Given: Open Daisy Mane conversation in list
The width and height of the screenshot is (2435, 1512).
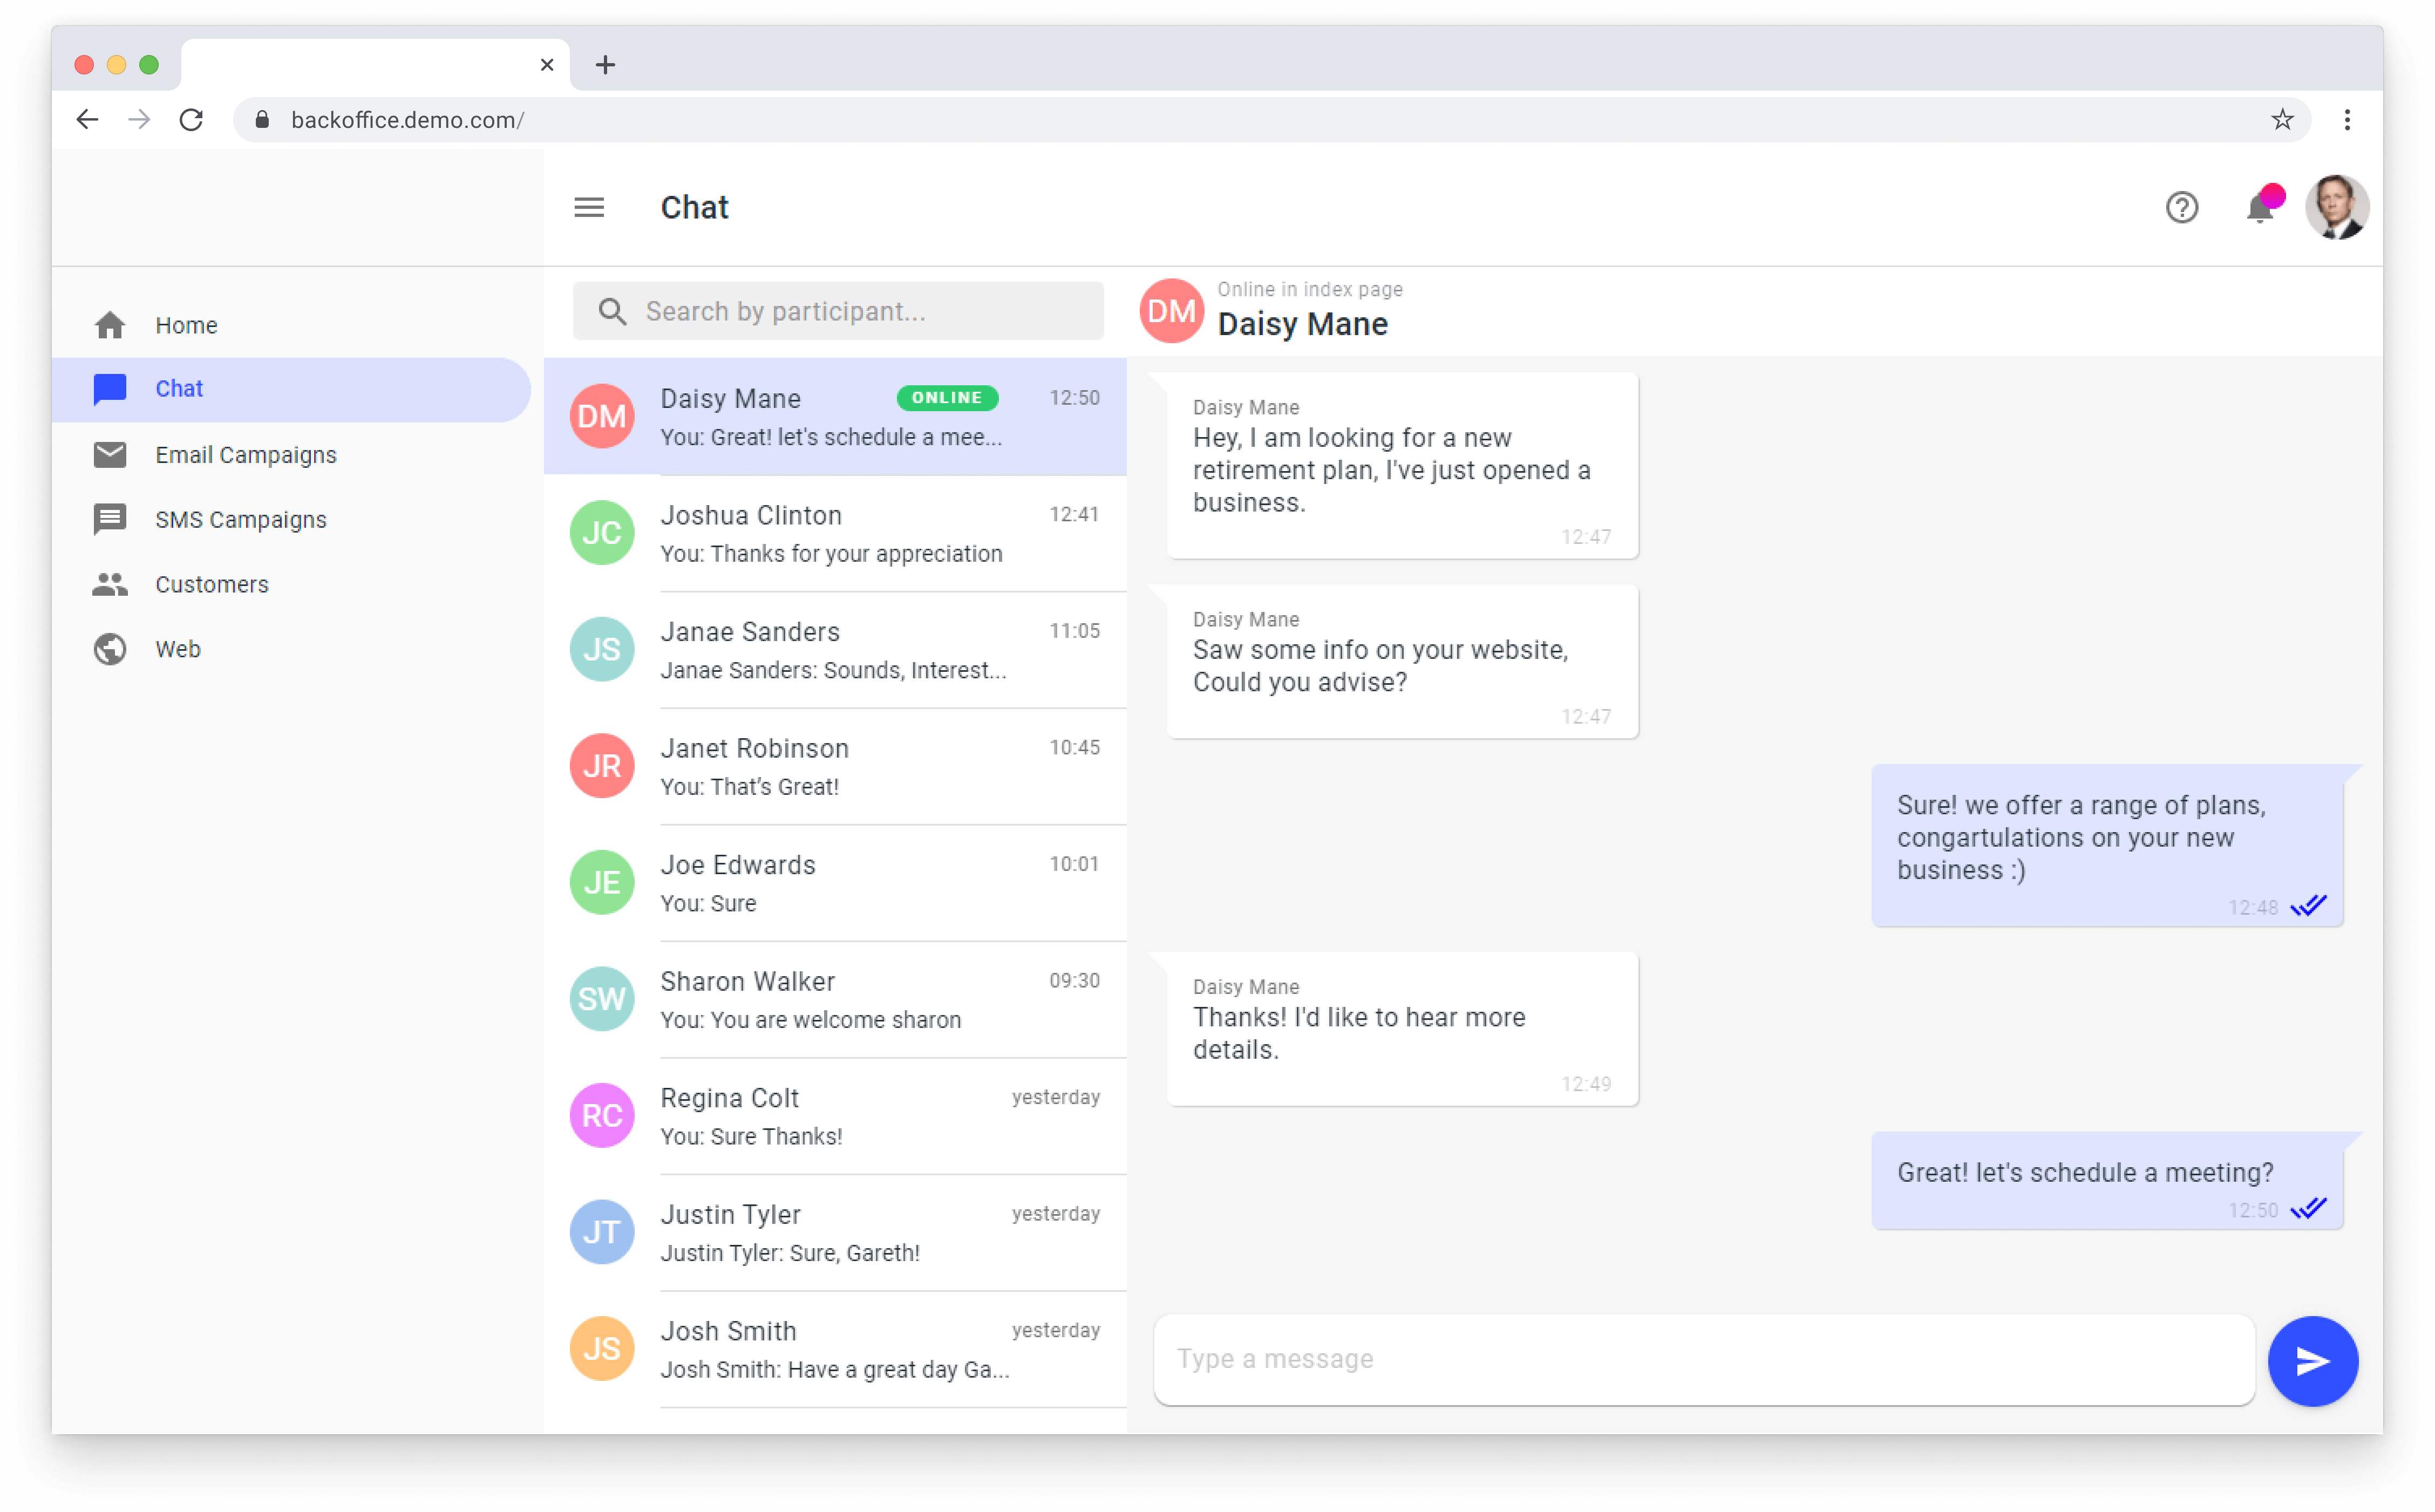Looking at the screenshot, I should pos(835,416).
